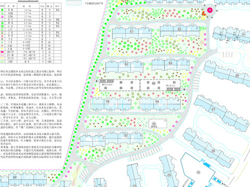Click the pink outlined rectangle legend symbol
The height and width of the screenshot is (187, 250).
click(2, 55)
